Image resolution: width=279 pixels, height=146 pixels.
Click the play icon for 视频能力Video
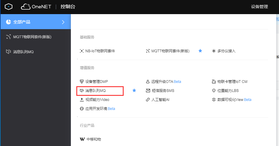(82, 99)
